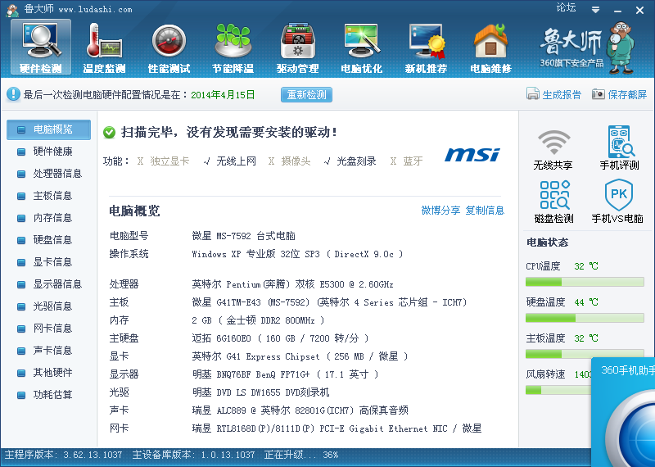The image size is (655, 467).
Task: Open 电脑优化 PC optimization
Action: point(362,48)
